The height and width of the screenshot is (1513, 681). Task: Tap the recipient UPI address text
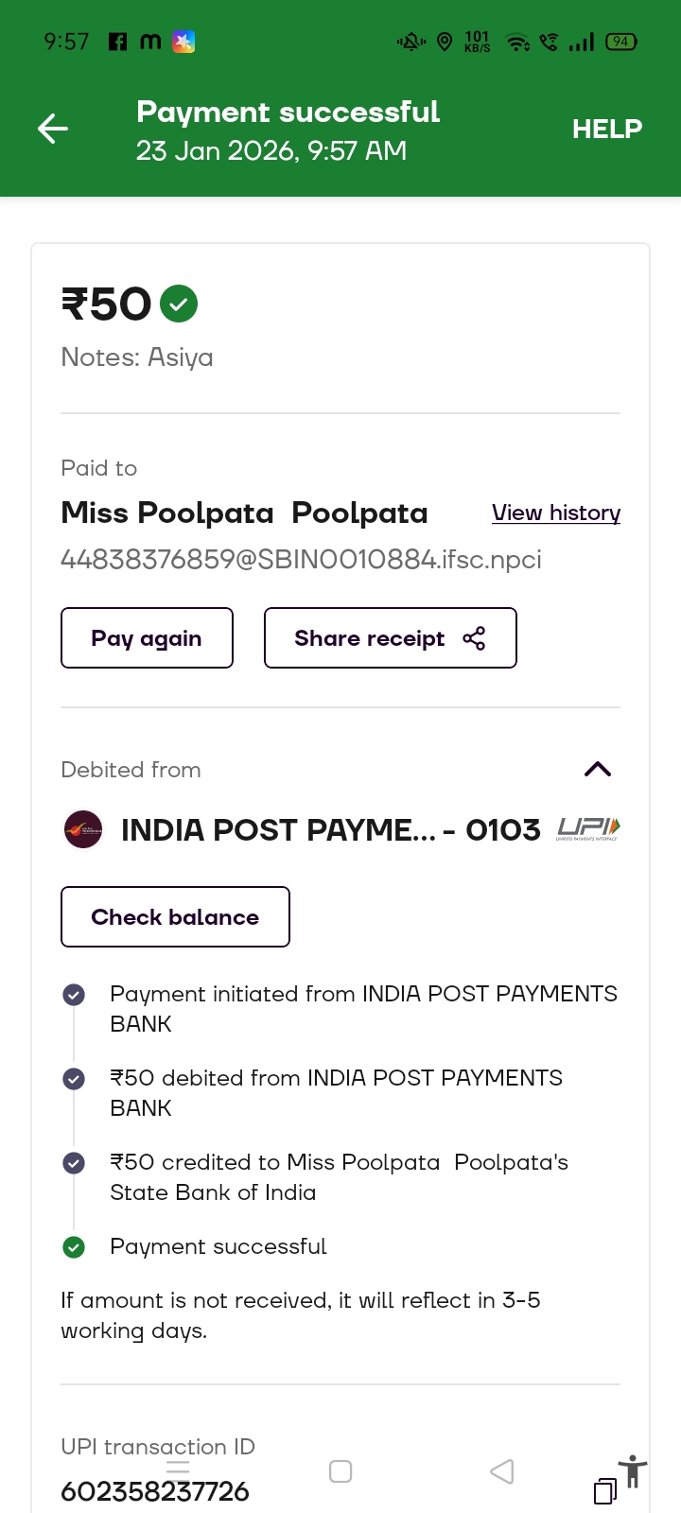pos(301,560)
